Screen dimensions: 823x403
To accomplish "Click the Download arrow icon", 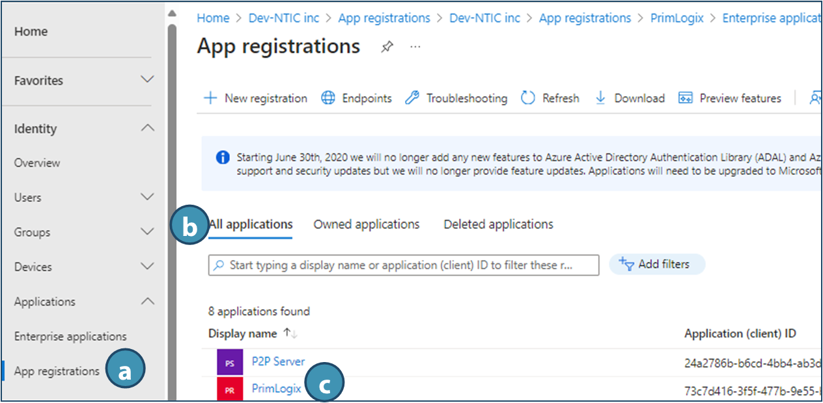I will pyautogui.click(x=600, y=98).
